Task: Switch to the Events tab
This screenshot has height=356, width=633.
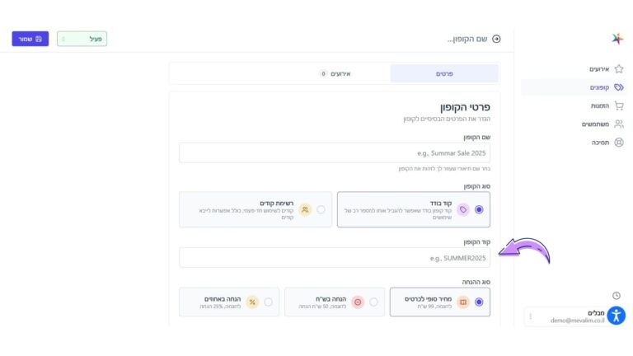Action: point(335,73)
